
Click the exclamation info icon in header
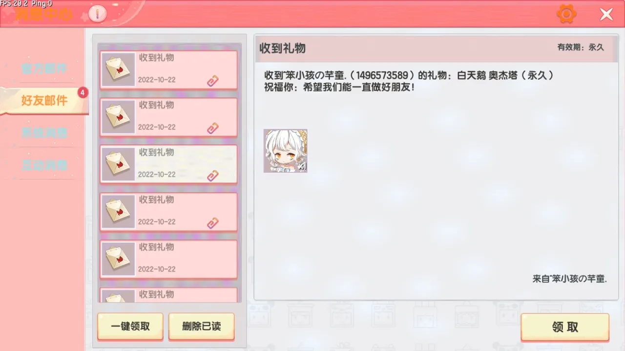(98, 14)
